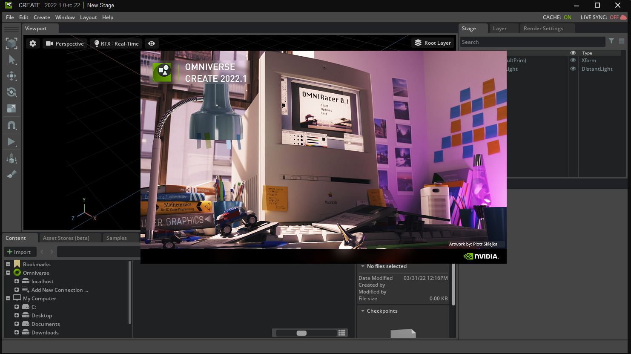
Task: Click the Import button
Action: click(19, 252)
